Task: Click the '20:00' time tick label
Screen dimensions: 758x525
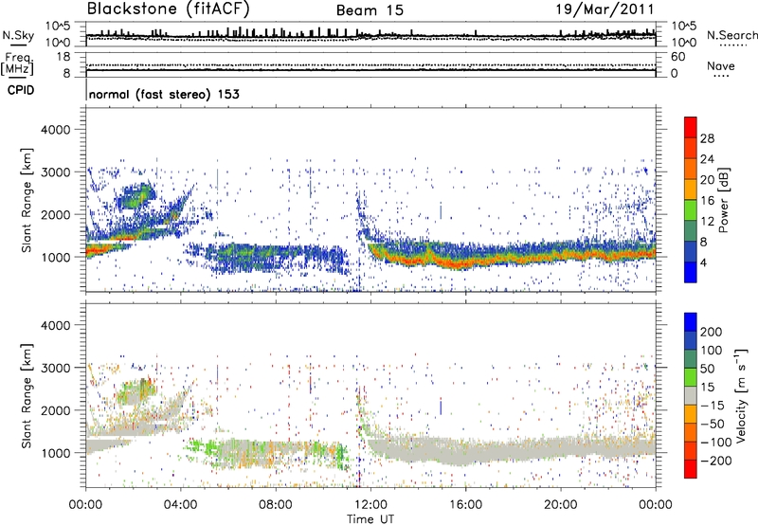Action: click(x=560, y=505)
